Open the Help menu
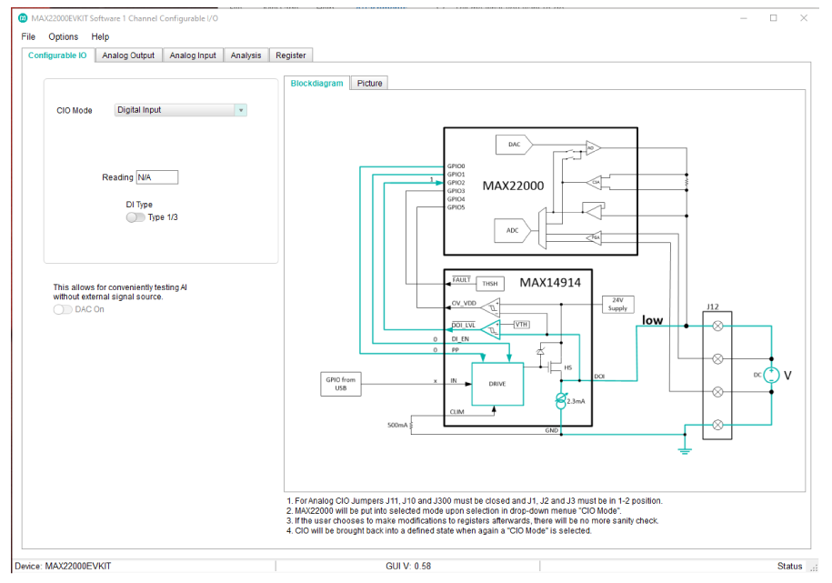The width and height of the screenshot is (832, 583). click(x=100, y=36)
